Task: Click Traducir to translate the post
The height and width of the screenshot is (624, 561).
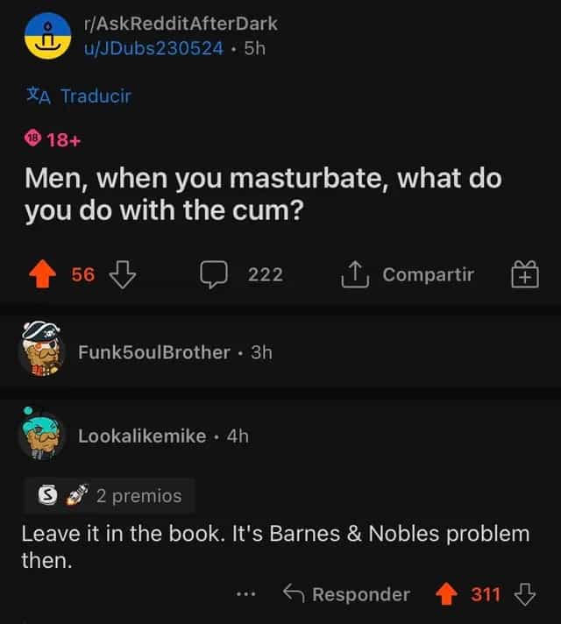Action: tap(79, 96)
